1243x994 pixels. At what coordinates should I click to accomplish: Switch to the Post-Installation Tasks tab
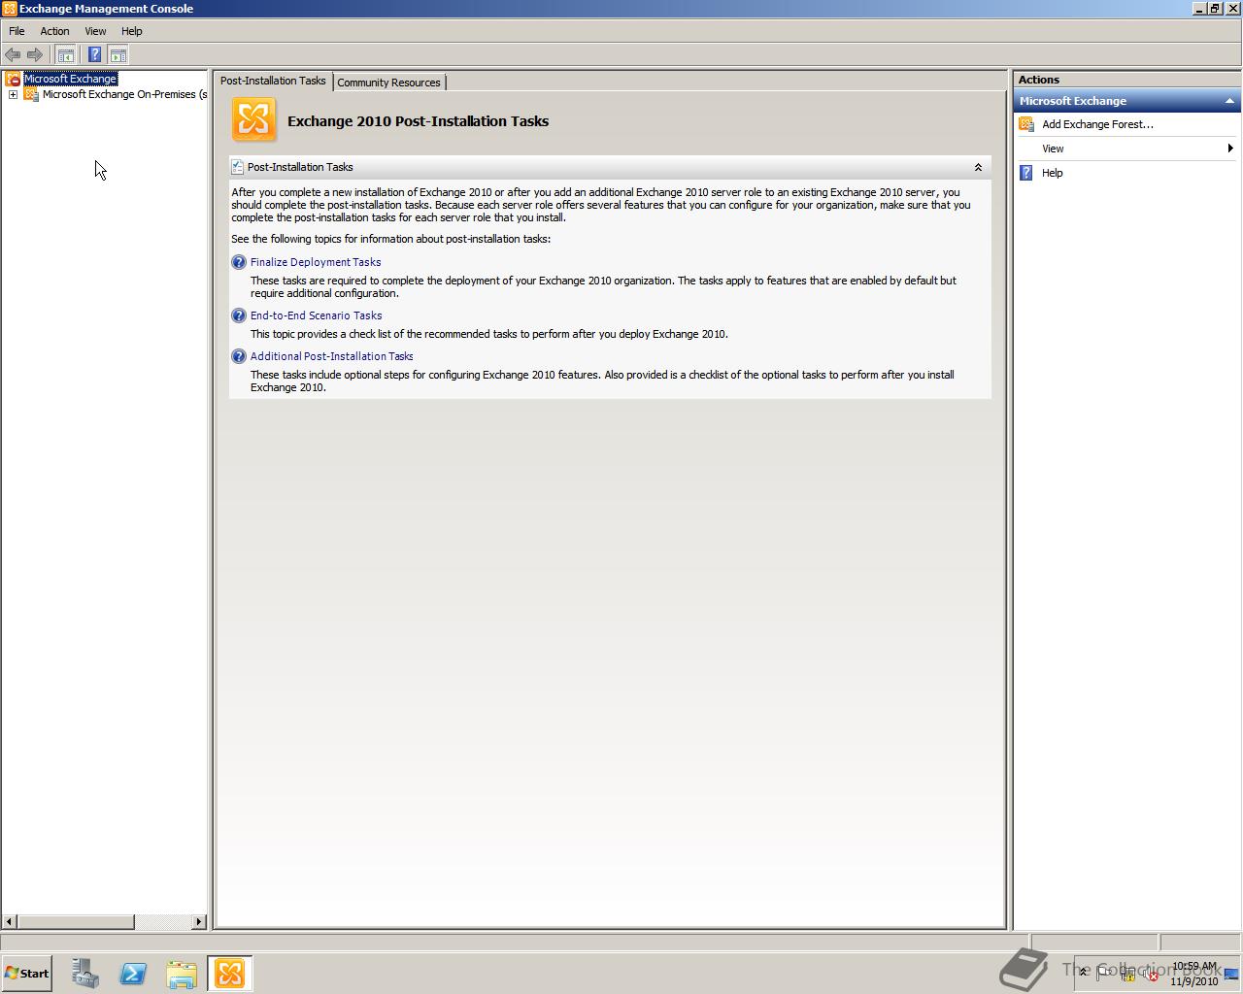click(x=273, y=81)
